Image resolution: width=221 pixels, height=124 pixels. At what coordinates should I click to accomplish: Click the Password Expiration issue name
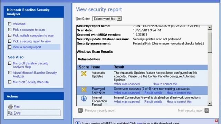[x=98, y=91]
